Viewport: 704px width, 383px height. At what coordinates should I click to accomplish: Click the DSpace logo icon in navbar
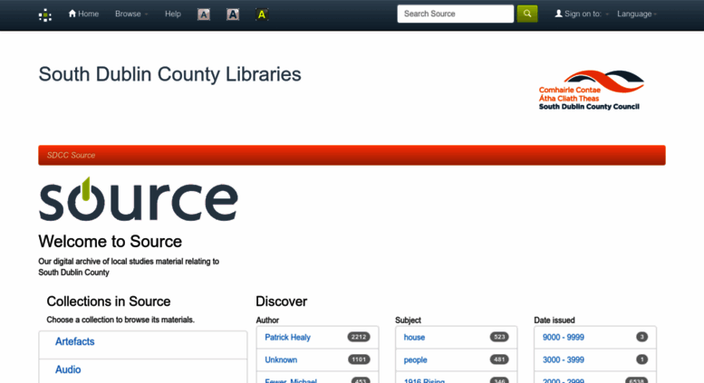pyautogui.click(x=45, y=14)
